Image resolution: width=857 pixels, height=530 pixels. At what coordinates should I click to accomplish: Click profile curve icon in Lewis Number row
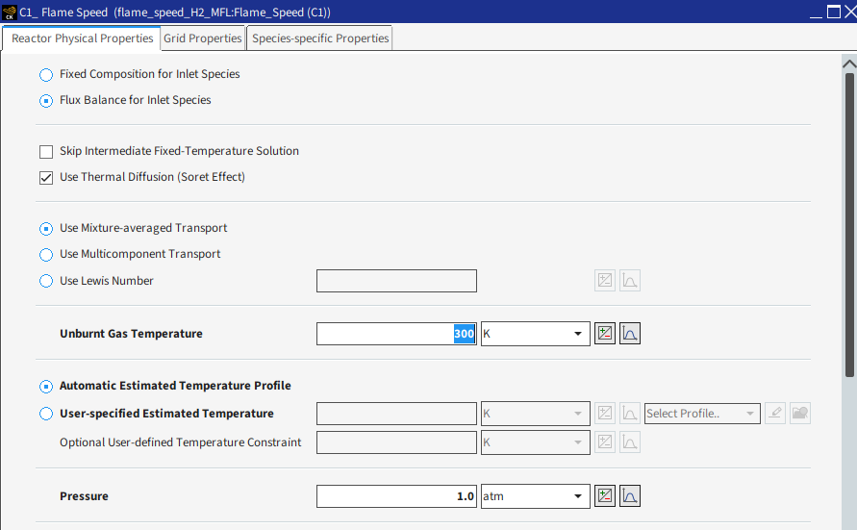tap(630, 281)
